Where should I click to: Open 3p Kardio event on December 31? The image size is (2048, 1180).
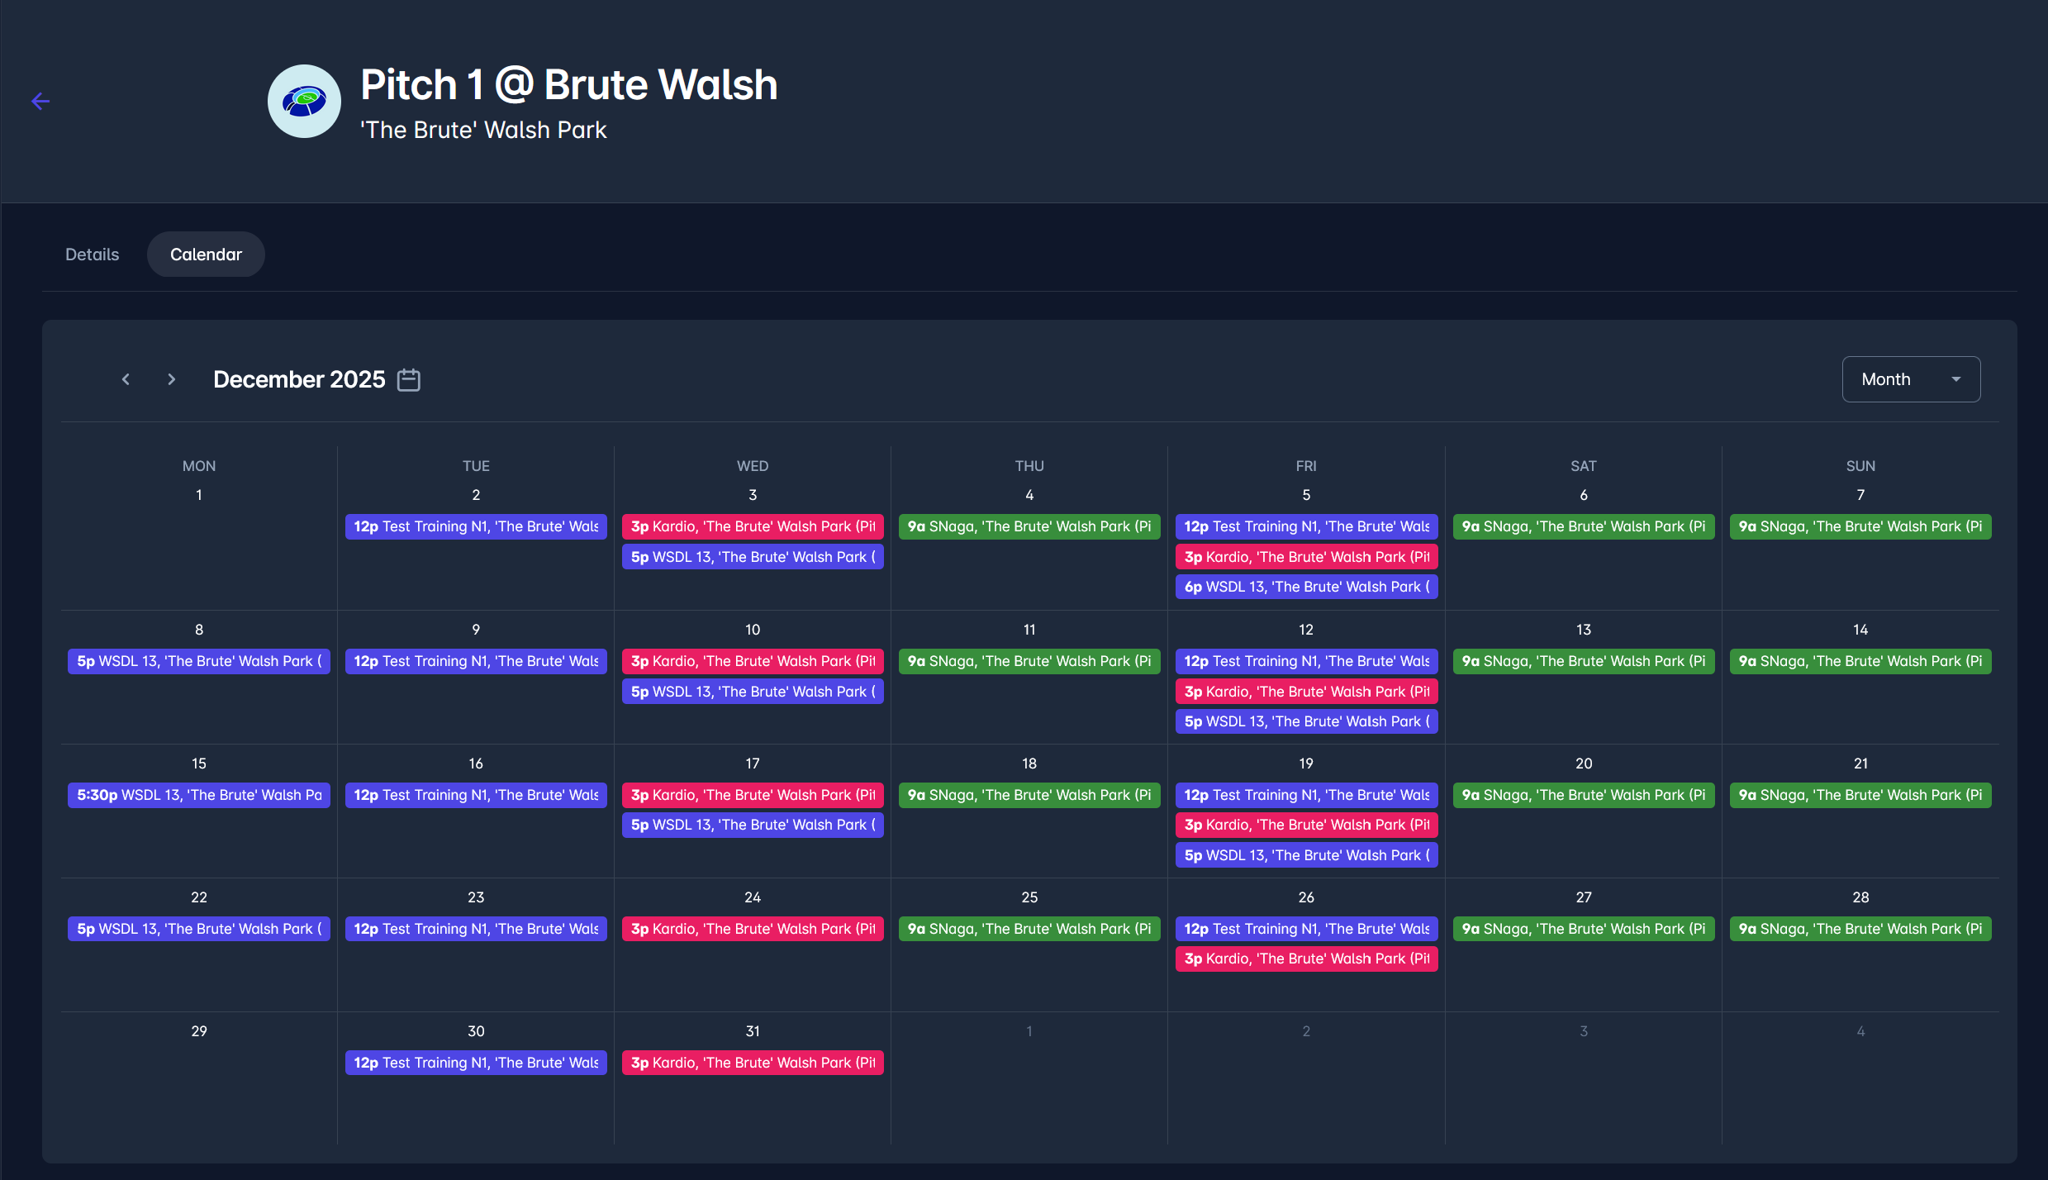click(753, 1063)
